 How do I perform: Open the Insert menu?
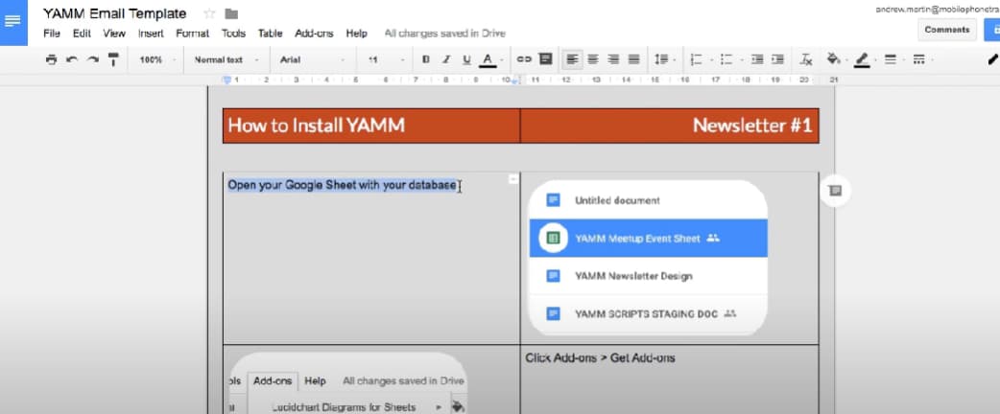coord(151,34)
